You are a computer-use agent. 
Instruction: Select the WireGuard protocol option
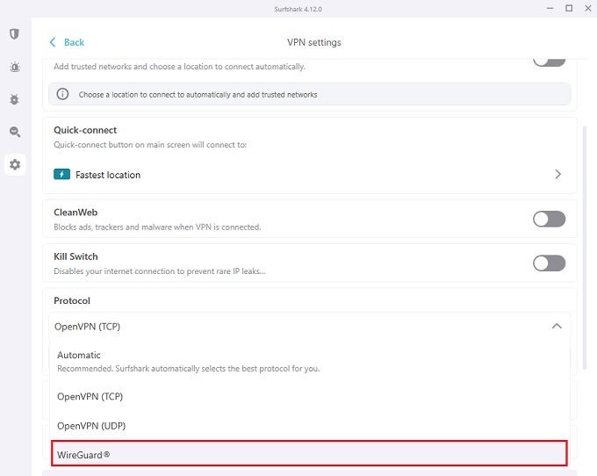[x=309, y=453]
